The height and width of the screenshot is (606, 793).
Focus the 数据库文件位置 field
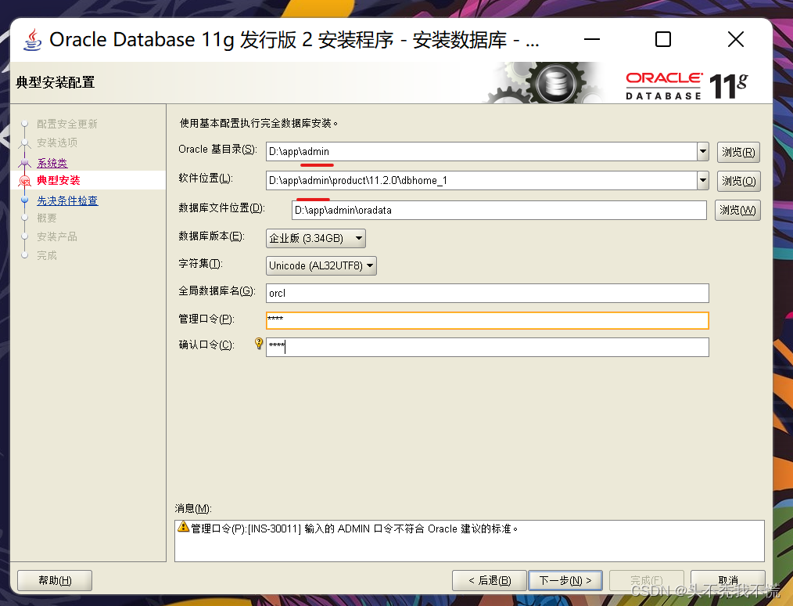tap(499, 210)
